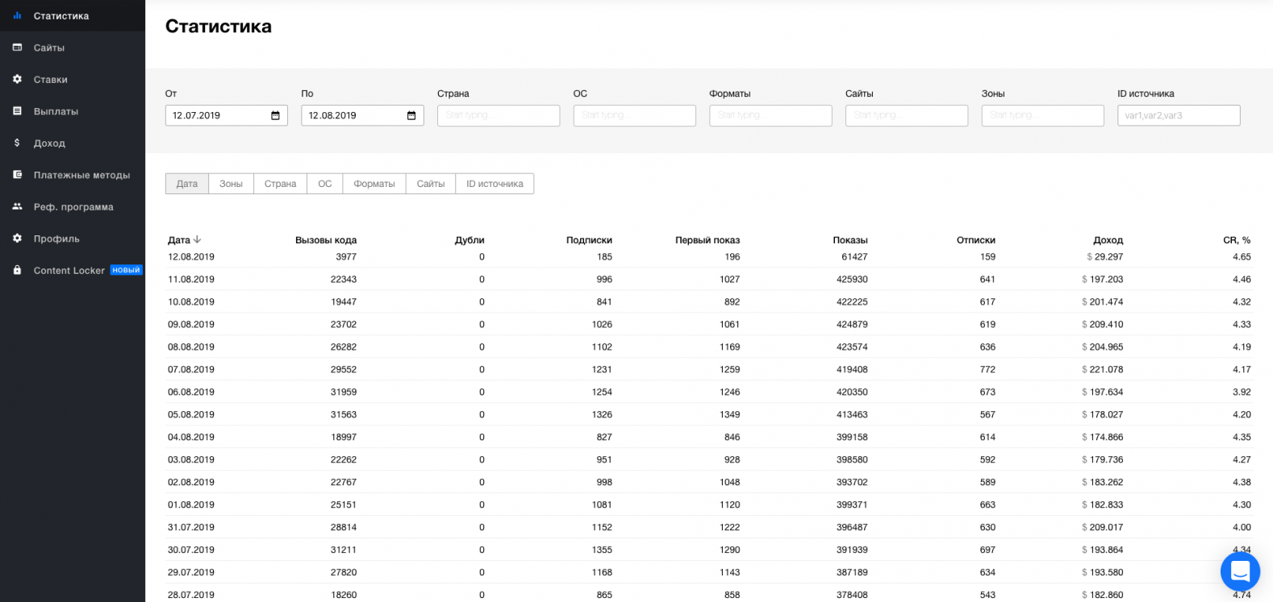Open the Сайты filter field
This screenshot has width=1273, height=602.
[x=907, y=115]
